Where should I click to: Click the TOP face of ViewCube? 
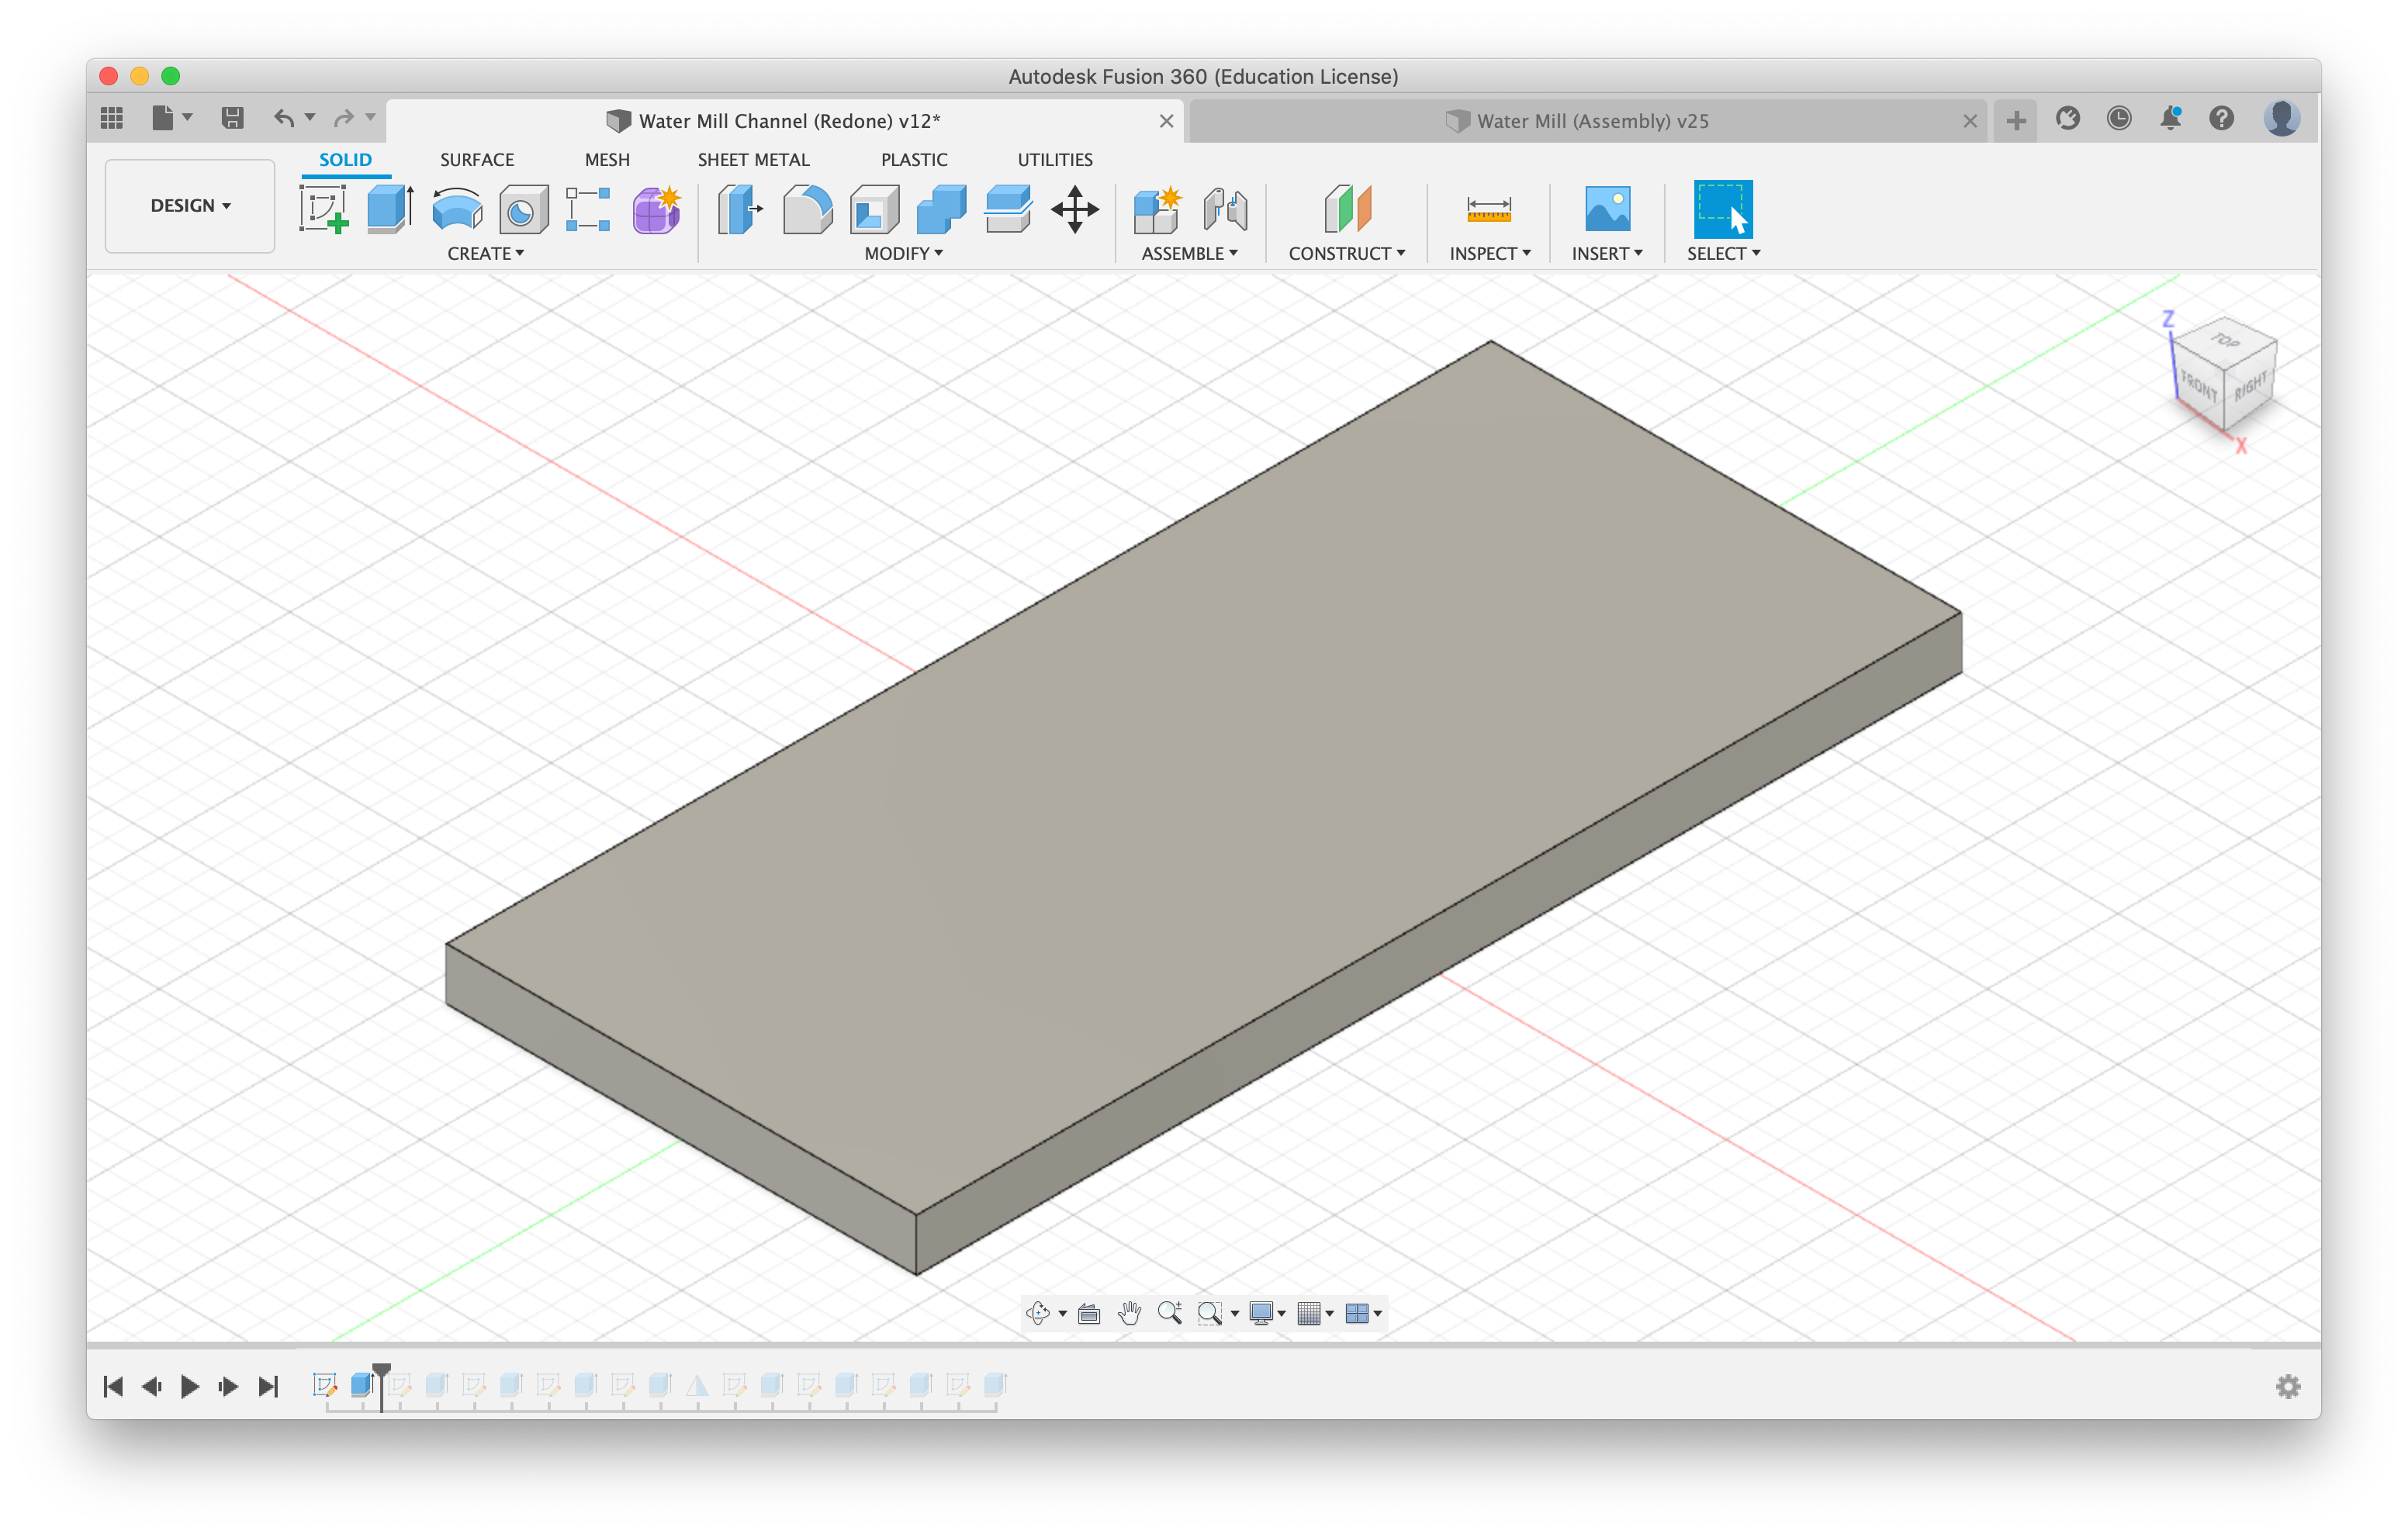click(x=2225, y=341)
